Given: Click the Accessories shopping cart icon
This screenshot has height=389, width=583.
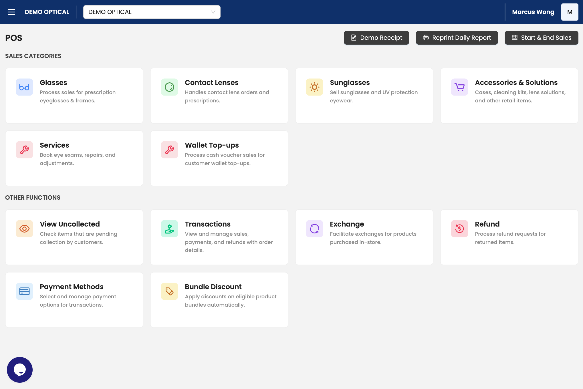Looking at the screenshot, I should tap(459, 87).
